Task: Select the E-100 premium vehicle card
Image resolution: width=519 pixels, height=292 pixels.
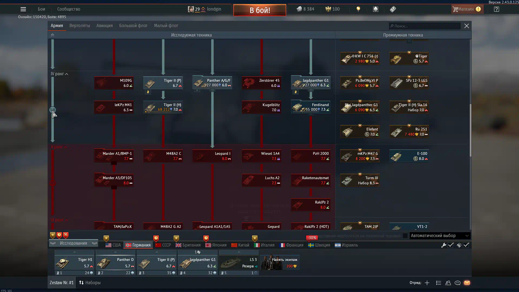Action: pos(409,156)
